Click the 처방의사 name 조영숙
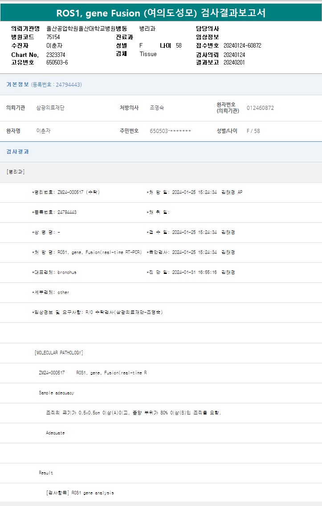322x506 pixels. (157, 108)
